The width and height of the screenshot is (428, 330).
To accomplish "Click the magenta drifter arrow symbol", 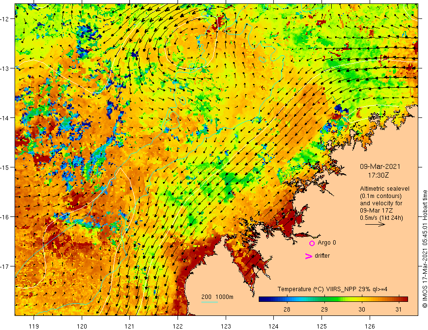I will tap(309, 256).
